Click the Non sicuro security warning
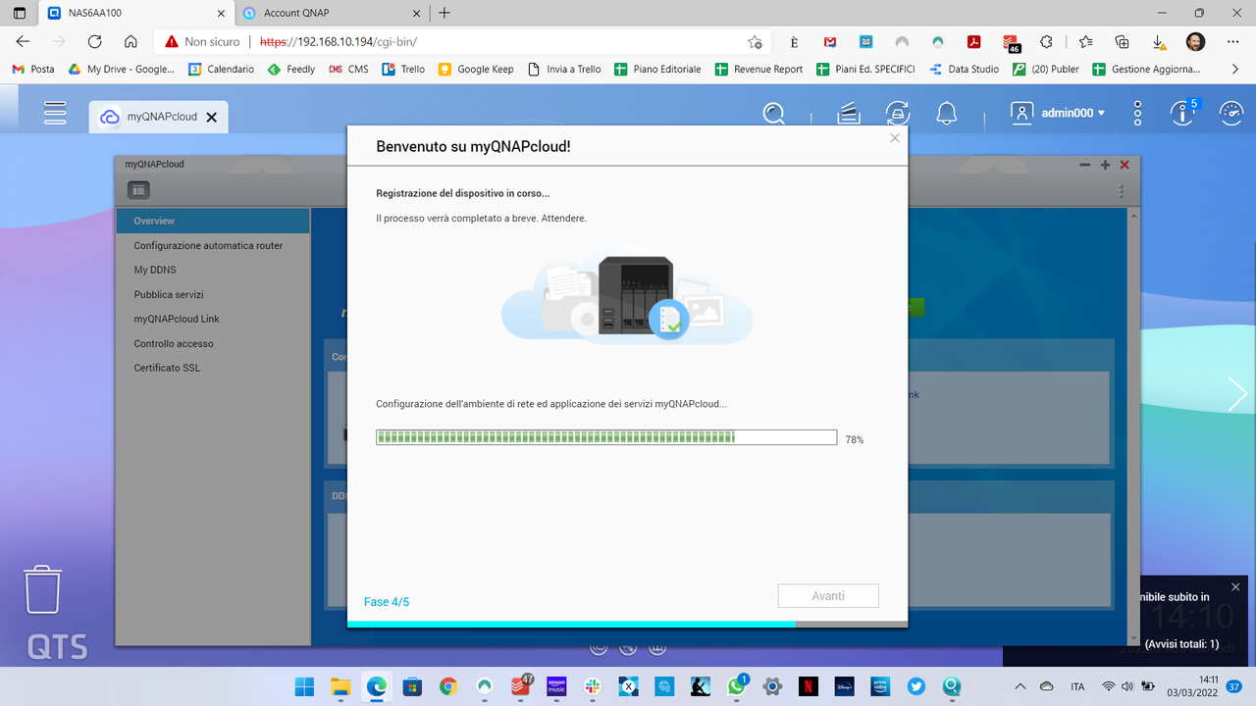Screen dimensions: 1256x706 pos(203,42)
